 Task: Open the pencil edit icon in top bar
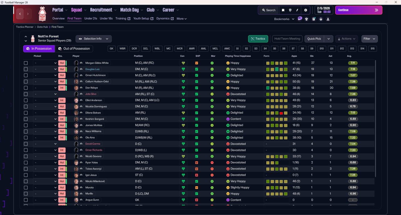[x=297, y=10]
